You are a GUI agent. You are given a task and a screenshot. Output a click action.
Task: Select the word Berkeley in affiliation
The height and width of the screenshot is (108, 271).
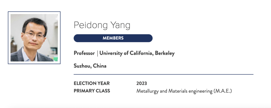(165, 53)
